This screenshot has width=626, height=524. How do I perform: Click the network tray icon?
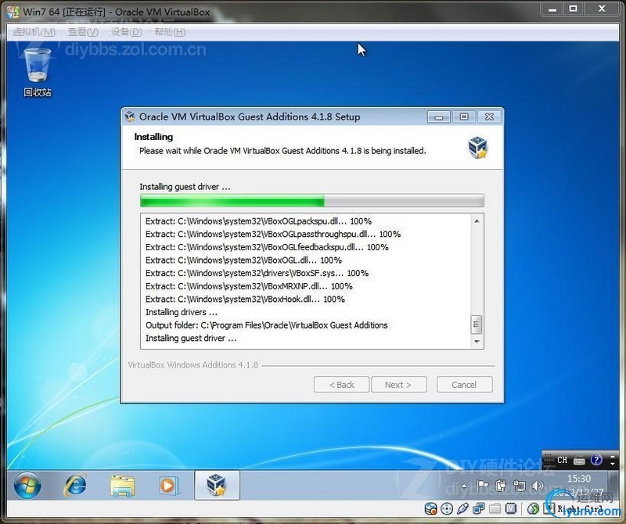(x=519, y=486)
